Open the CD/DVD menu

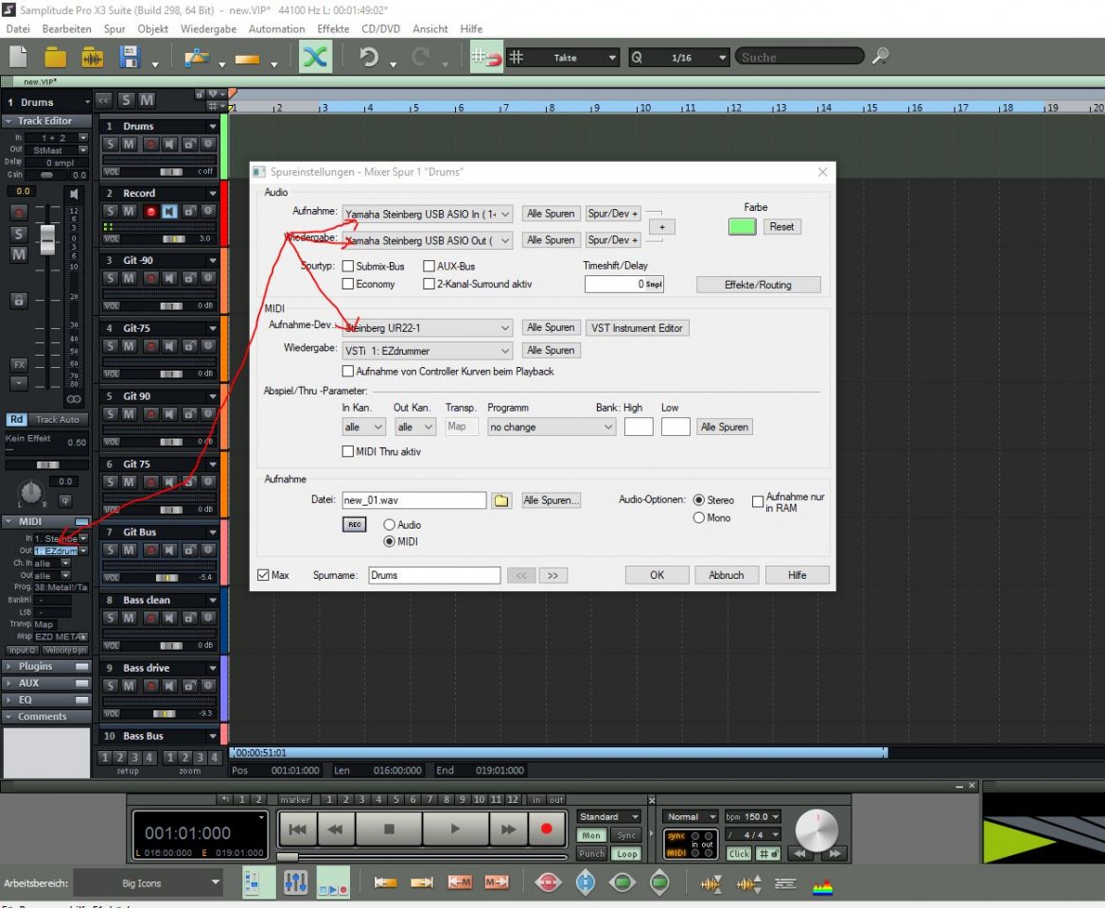click(380, 29)
